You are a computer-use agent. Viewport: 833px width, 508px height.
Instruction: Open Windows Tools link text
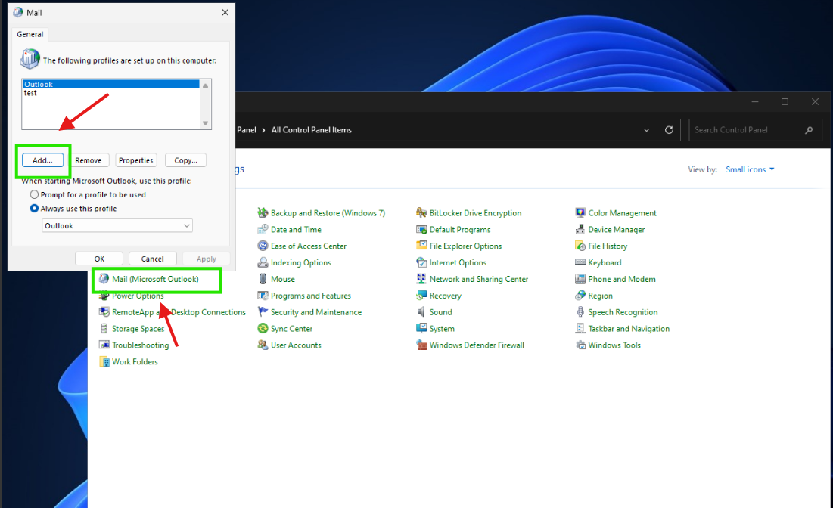tap(614, 345)
